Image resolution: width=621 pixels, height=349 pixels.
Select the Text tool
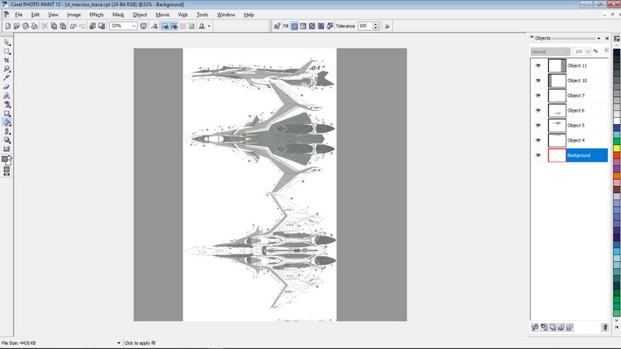point(7,95)
